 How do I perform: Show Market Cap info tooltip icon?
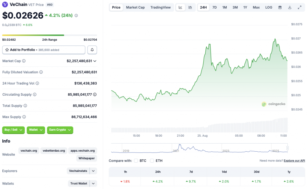tap(24, 61)
